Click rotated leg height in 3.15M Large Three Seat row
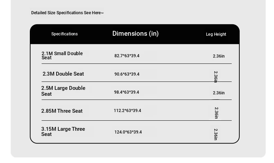The height and width of the screenshot is (163, 274). (x=216, y=134)
